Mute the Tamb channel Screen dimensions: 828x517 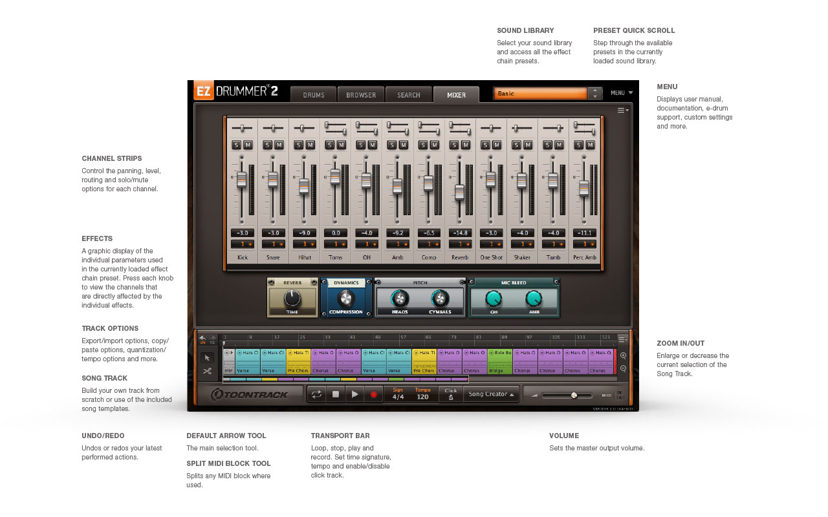tap(559, 145)
